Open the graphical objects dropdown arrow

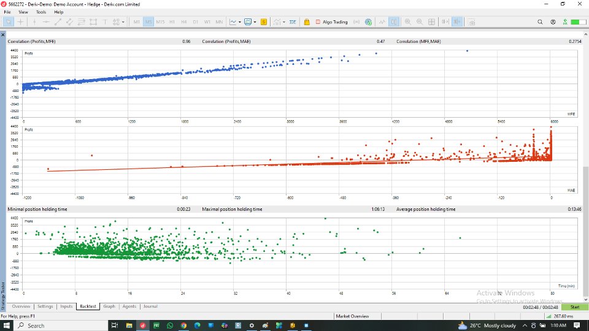[x=123, y=22]
